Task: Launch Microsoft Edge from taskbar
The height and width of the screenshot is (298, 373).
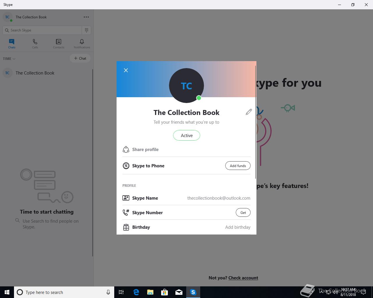Action: click(136, 292)
